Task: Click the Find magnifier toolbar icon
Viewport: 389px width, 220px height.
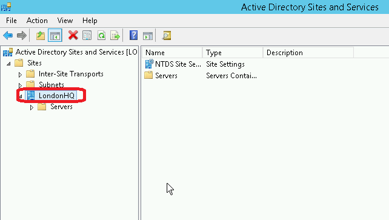Action: [167, 36]
